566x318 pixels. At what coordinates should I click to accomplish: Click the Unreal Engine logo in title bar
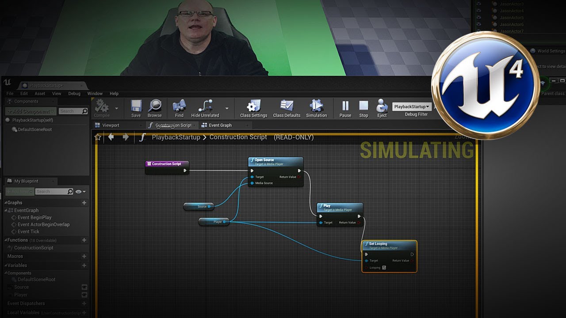pyautogui.click(x=8, y=83)
